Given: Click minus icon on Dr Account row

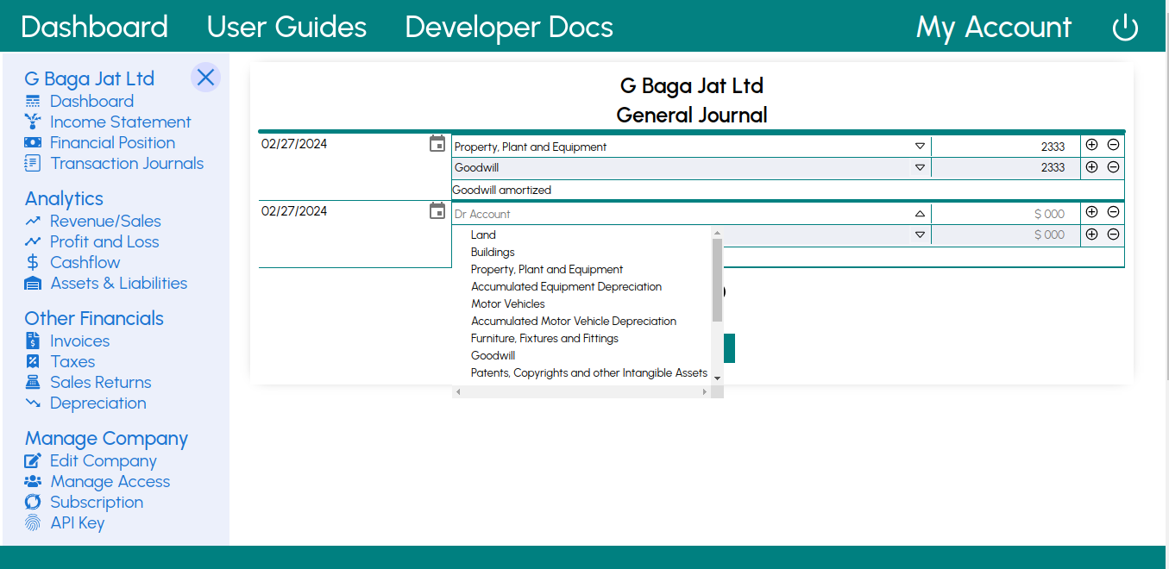Looking at the screenshot, I should pyautogui.click(x=1113, y=212).
